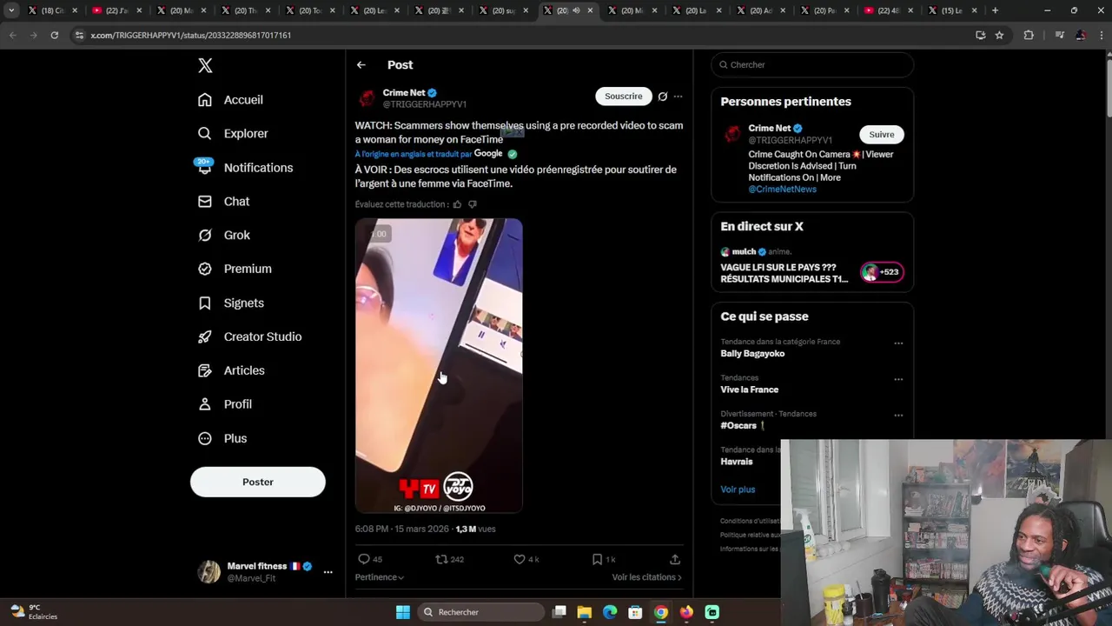Open the tab search dropdown arrow

(x=11, y=10)
